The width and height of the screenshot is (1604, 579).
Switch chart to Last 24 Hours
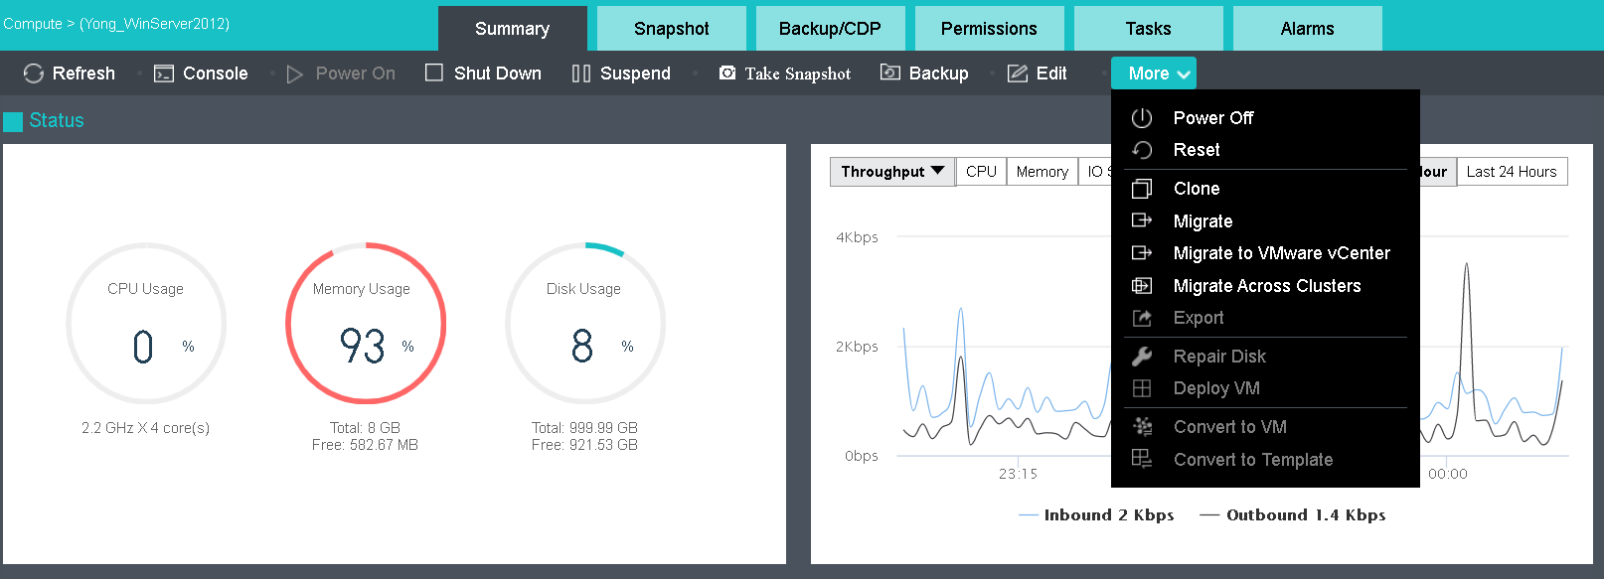1512,172
